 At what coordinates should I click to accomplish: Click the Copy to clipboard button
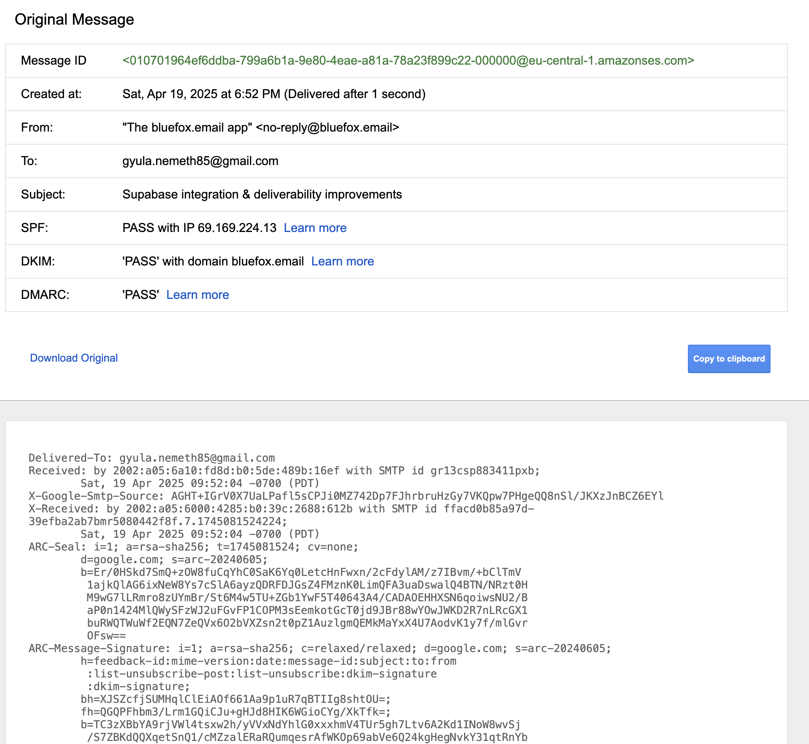click(729, 359)
